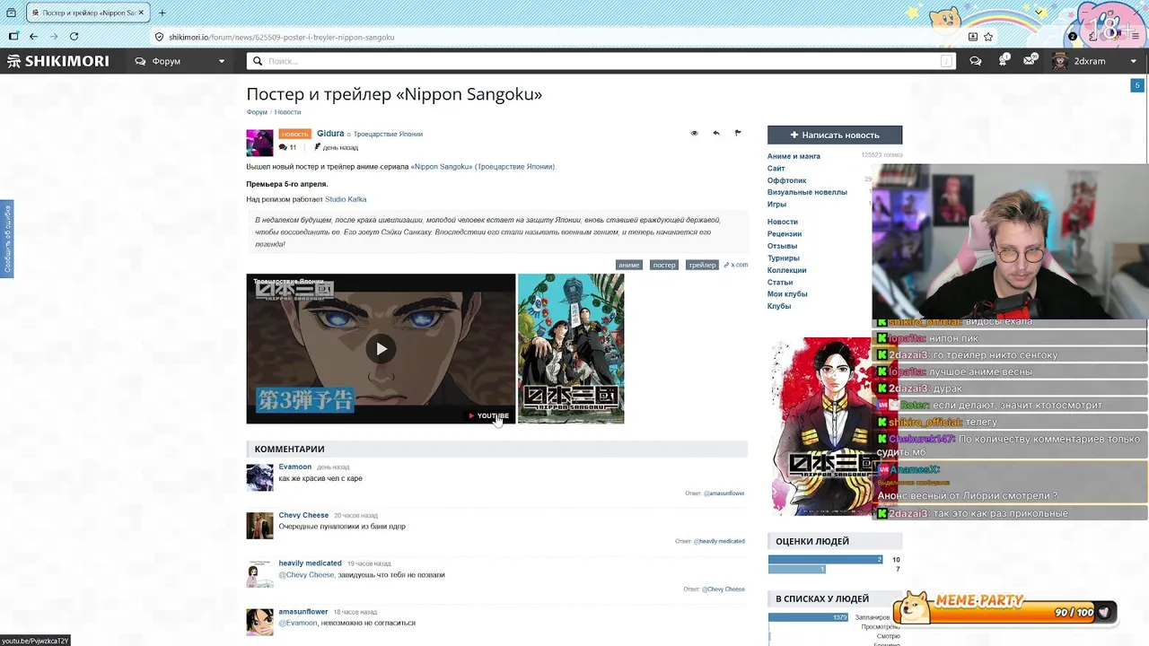Open the Игры forum section

[776, 205]
